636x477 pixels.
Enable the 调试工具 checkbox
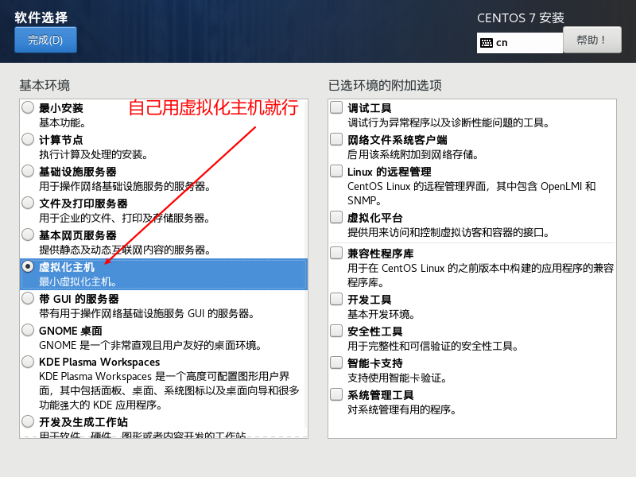(x=336, y=107)
